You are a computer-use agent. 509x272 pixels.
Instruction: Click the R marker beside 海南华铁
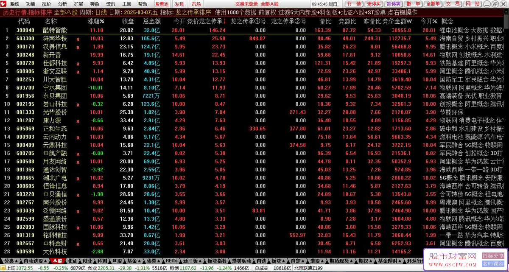[x=78, y=39]
